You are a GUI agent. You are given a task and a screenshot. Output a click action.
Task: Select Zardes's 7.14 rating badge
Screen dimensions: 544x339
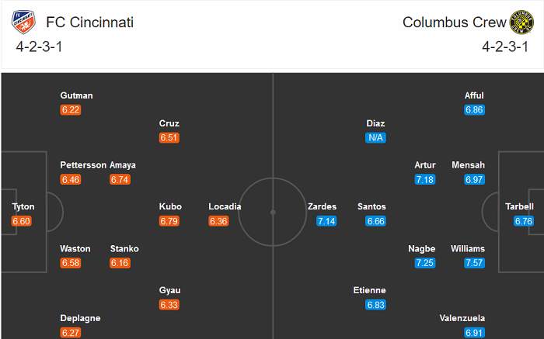327,222
